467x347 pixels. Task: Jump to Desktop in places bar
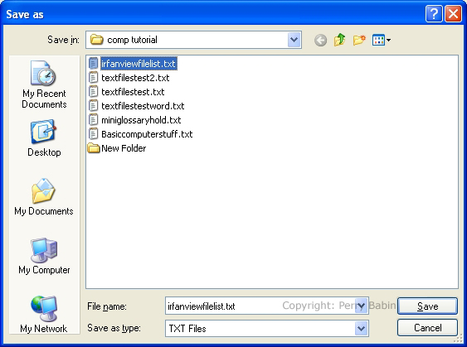pos(44,138)
